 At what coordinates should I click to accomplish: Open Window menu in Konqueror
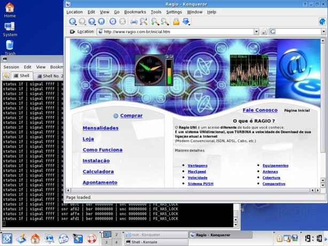(x=194, y=12)
